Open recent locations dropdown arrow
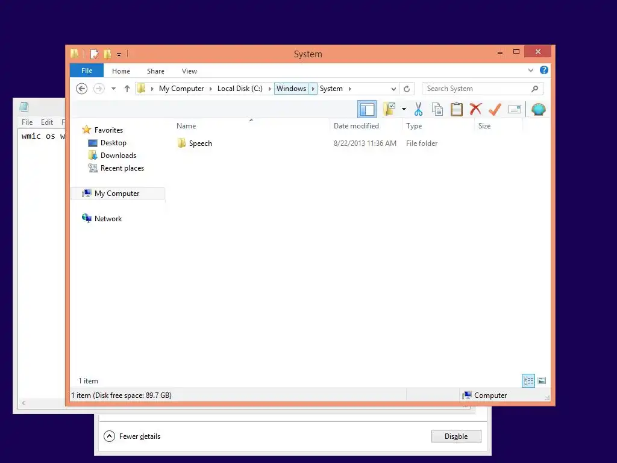Viewport: 617px width, 463px height. 113,89
